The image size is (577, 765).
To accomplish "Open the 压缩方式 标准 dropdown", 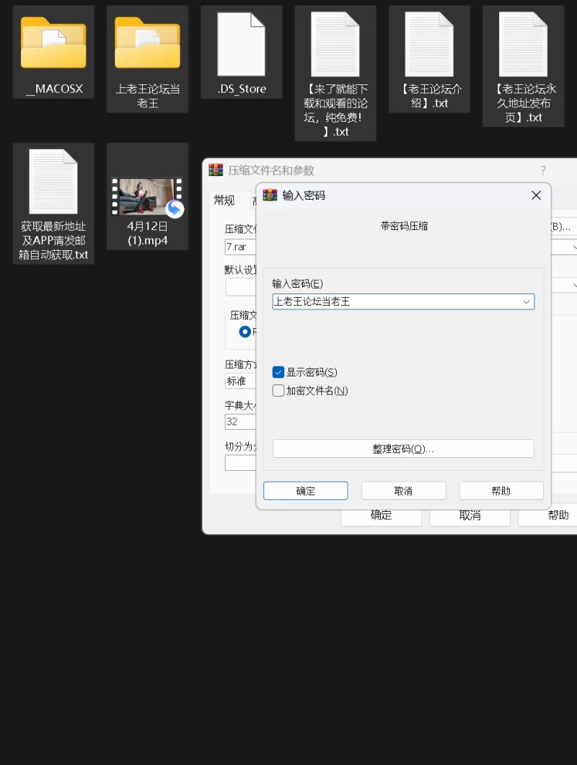I will [241, 381].
